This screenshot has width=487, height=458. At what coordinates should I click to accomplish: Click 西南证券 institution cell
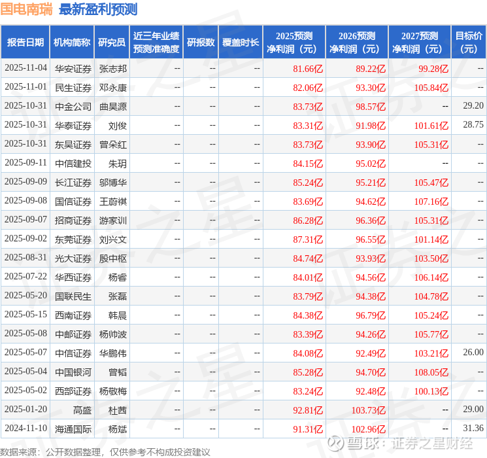tap(73, 315)
